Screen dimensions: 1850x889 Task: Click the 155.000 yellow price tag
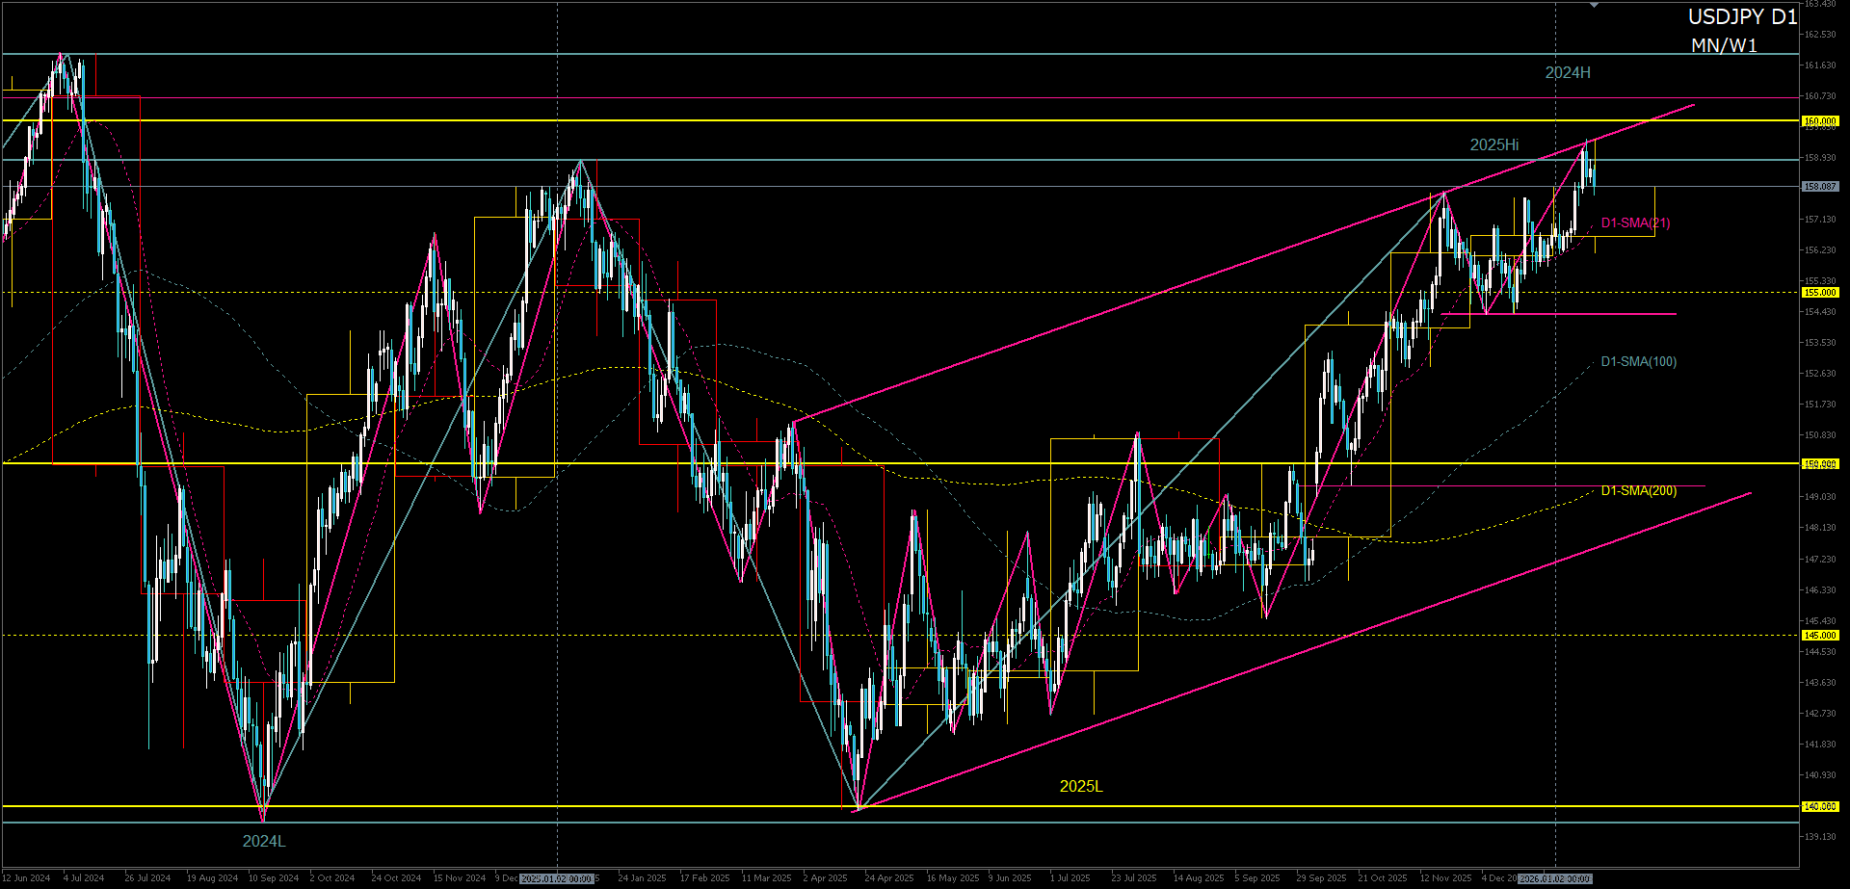(1820, 293)
